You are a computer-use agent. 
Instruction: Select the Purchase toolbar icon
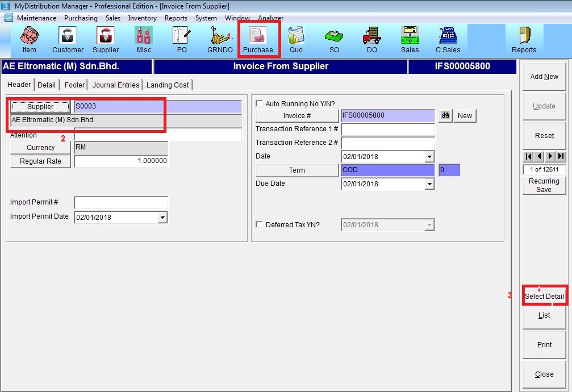click(x=258, y=40)
